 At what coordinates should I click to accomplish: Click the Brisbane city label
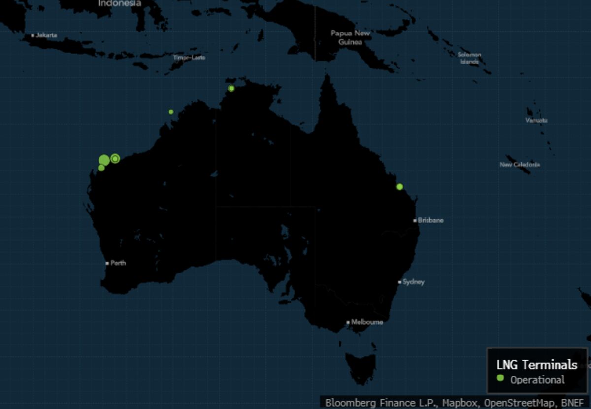430,220
